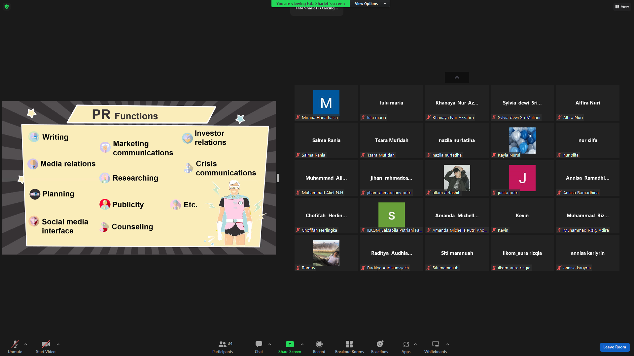Click Muhammad Rizky Adira's participant tile

[x=588, y=216]
